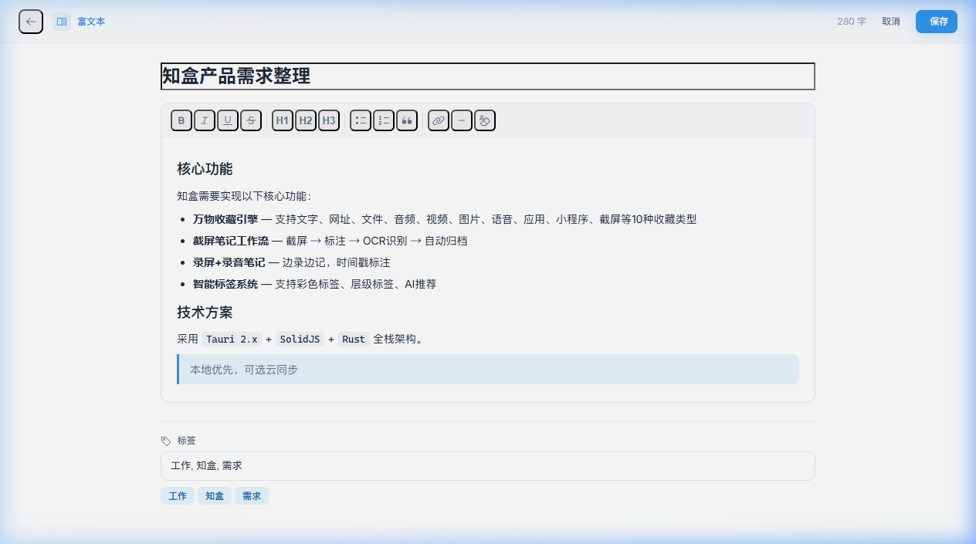Insert a hyperlink

[x=439, y=120]
